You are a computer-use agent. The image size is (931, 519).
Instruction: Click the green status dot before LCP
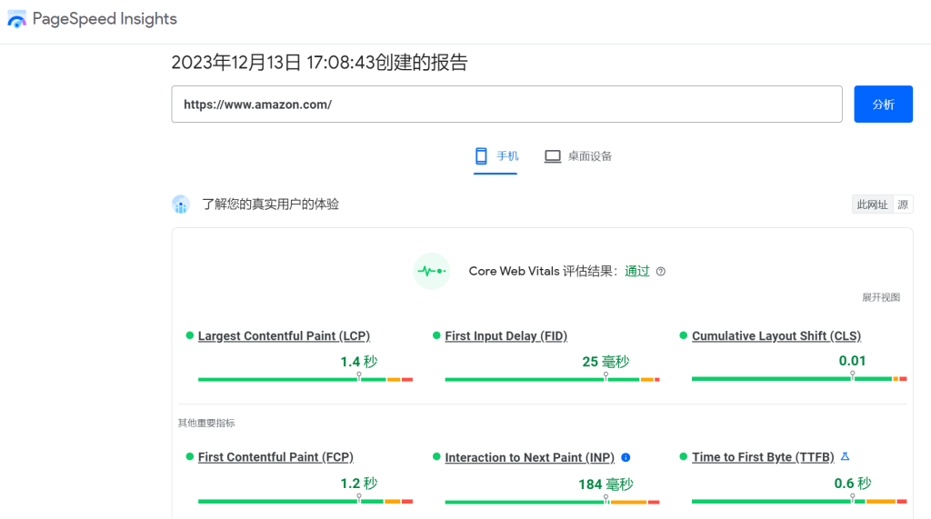coord(189,335)
